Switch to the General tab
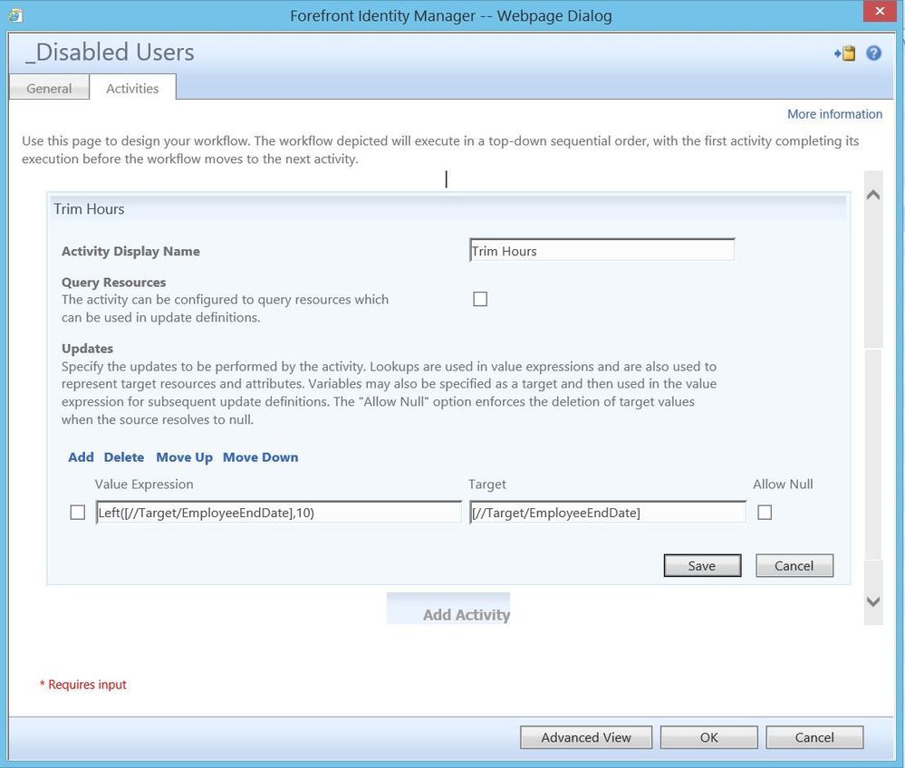The width and height of the screenshot is (905, 768). click(x=49, y=88)
